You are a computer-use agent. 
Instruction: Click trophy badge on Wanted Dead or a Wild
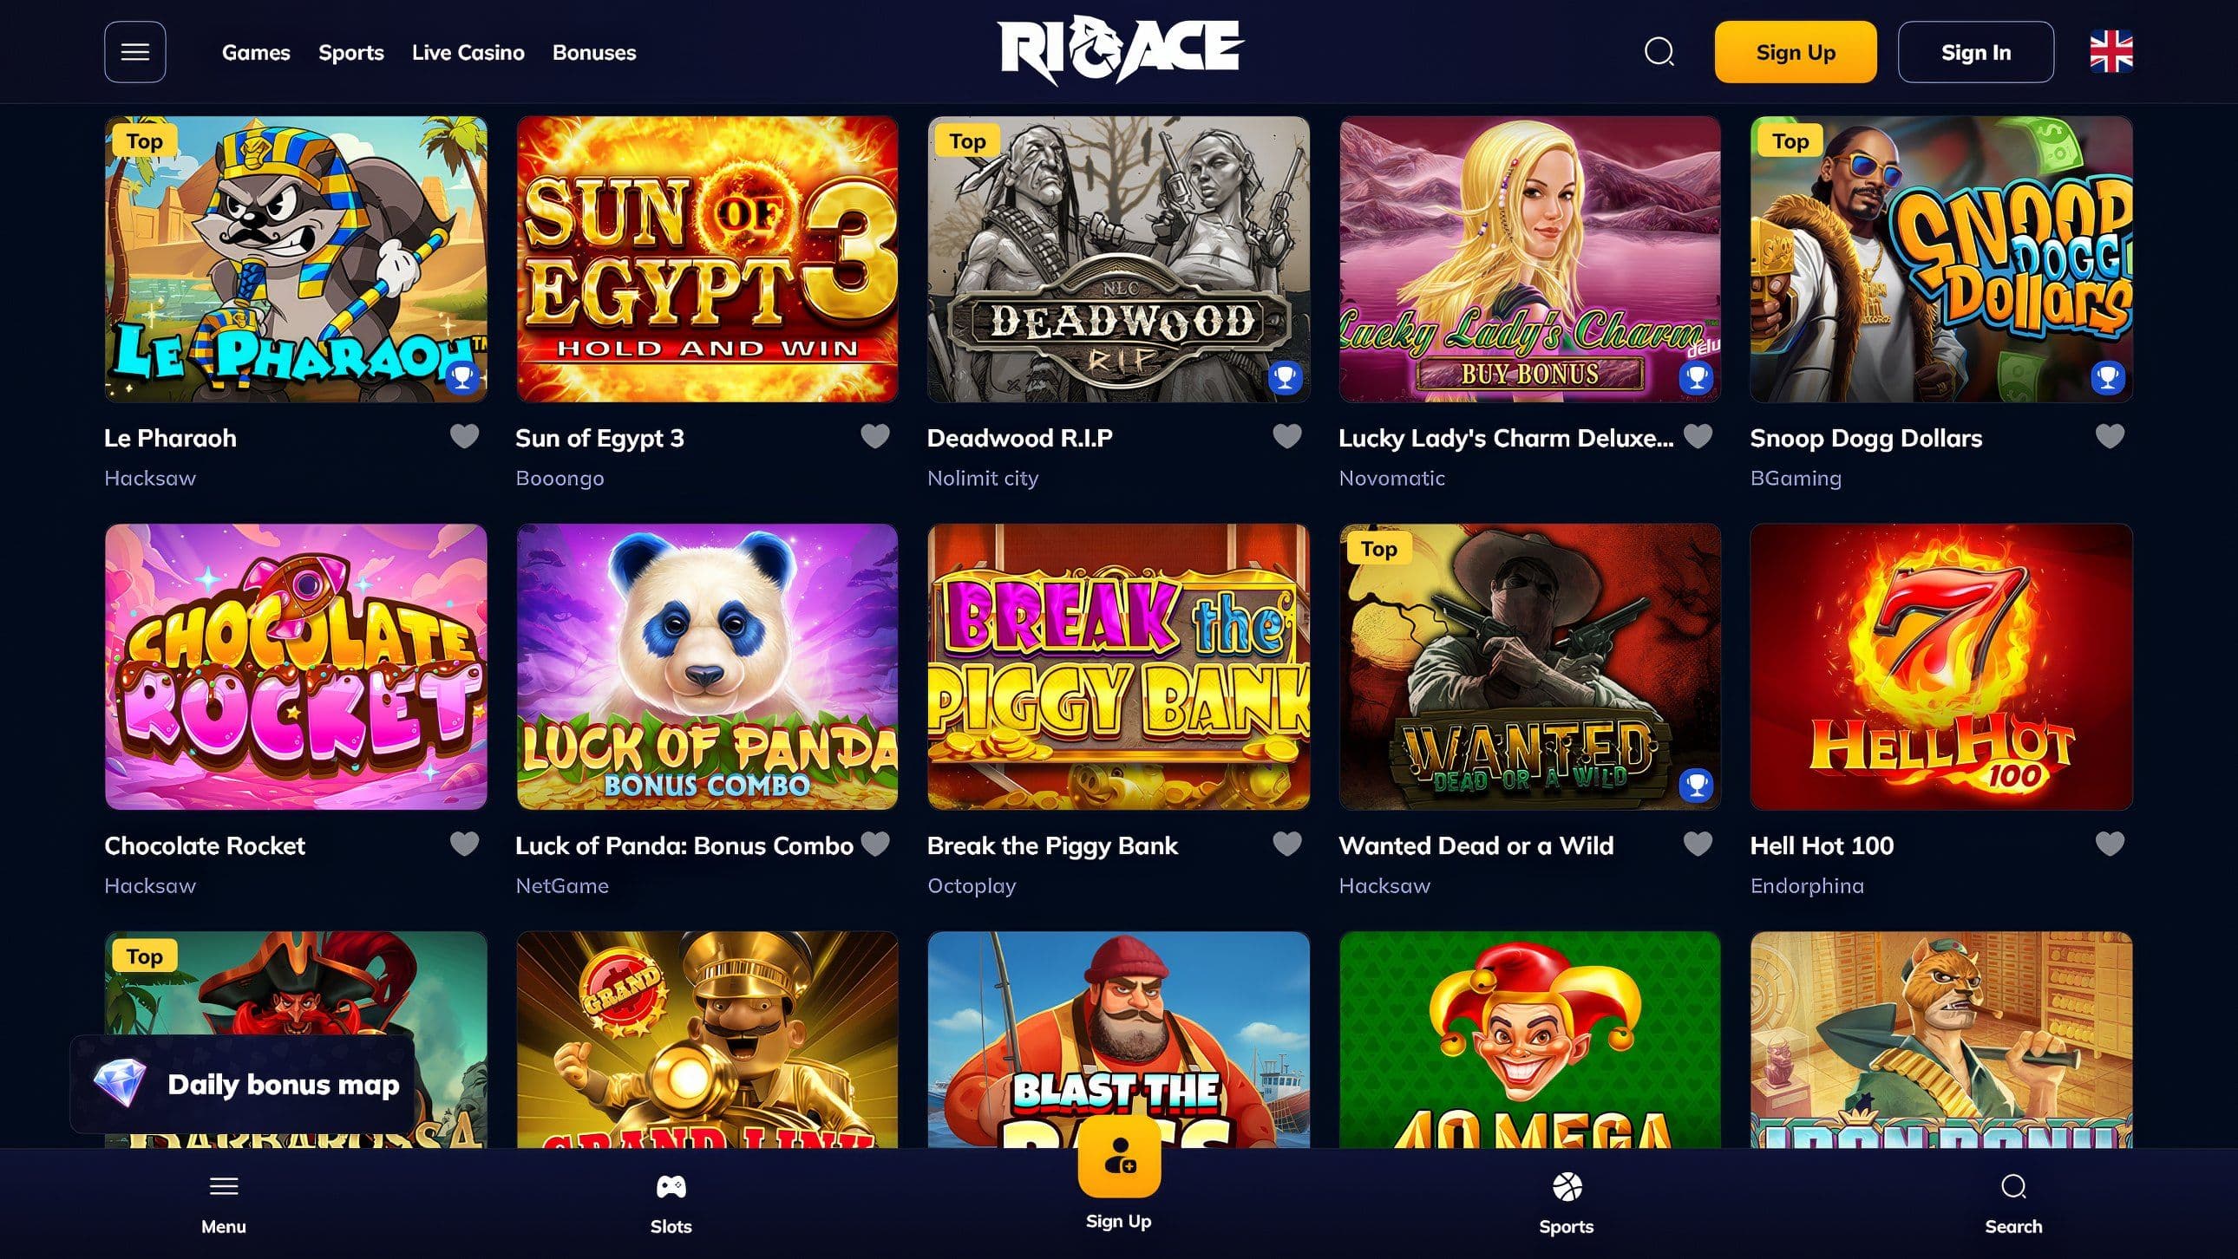click(1696, 785)
